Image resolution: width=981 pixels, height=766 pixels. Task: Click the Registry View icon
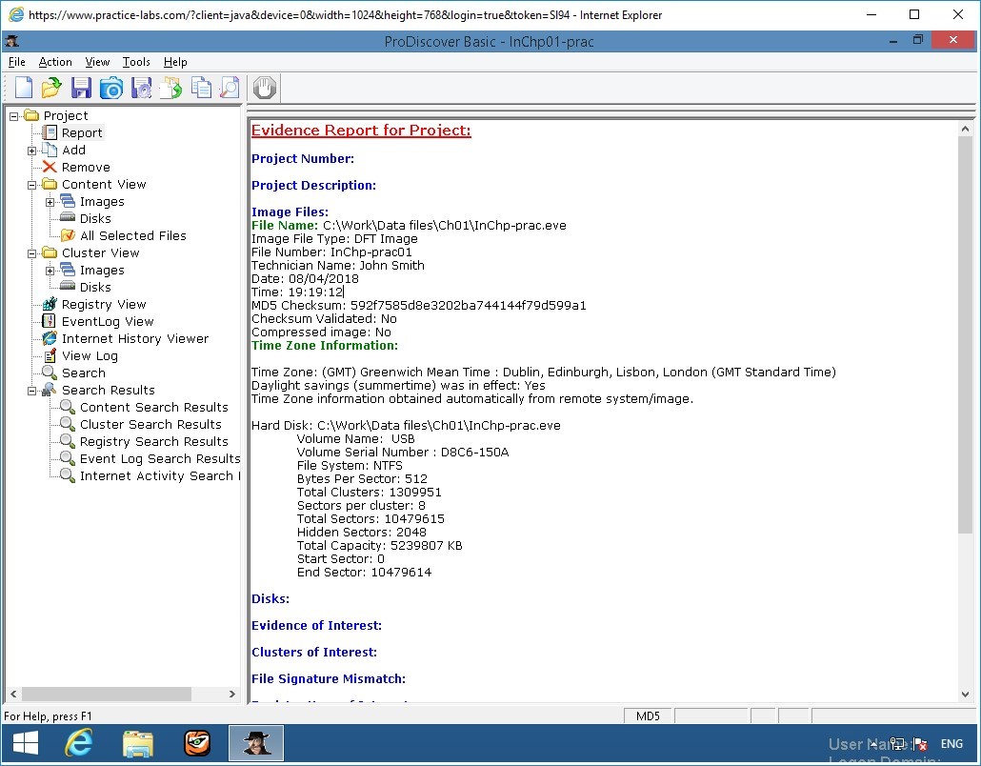click(50, 304)
